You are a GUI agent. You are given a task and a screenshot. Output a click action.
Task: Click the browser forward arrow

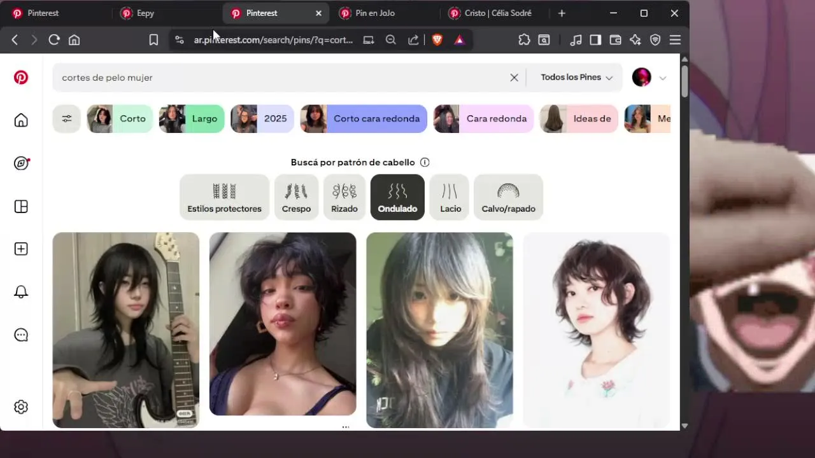click(34, 40)
